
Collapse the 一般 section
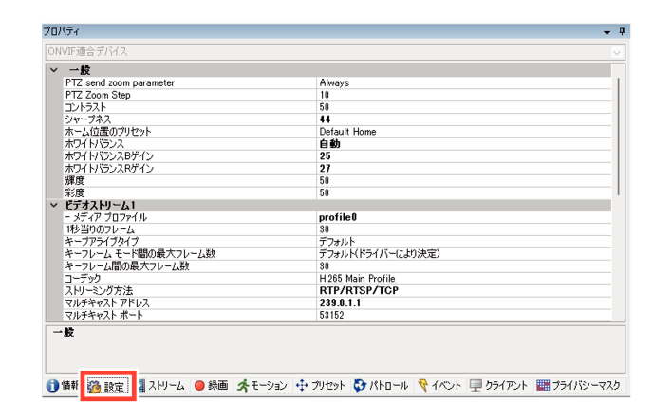(x=54, y=70)
